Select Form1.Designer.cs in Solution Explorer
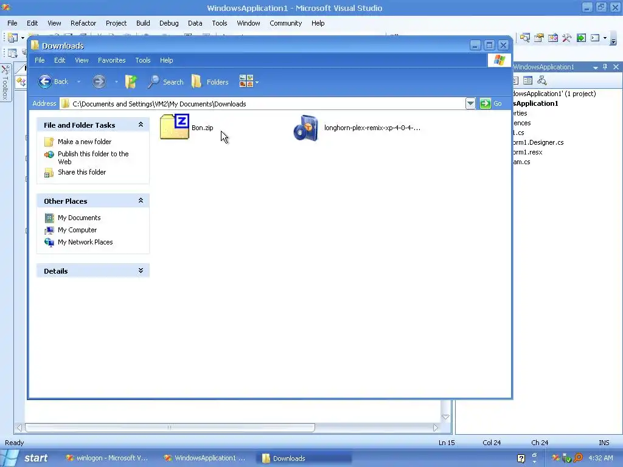The height and width of the screenshot is (467, 623). [x=538, y=142]
